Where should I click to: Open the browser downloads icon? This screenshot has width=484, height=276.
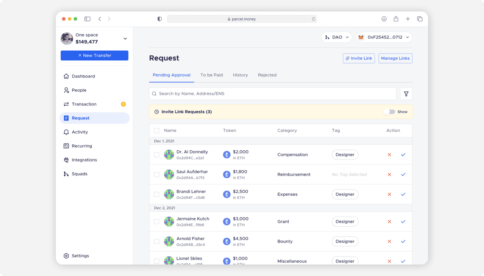coord(384,19)
